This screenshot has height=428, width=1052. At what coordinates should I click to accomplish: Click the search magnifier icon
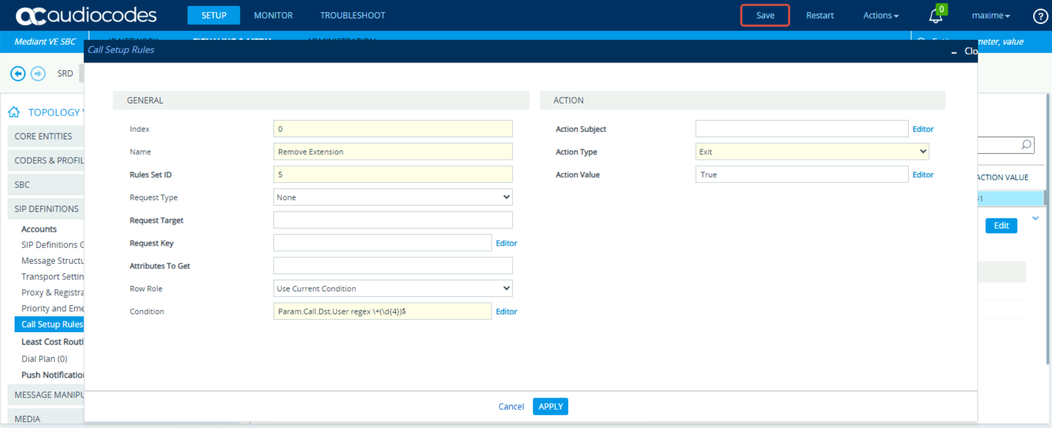click(x=1026, y=145)
